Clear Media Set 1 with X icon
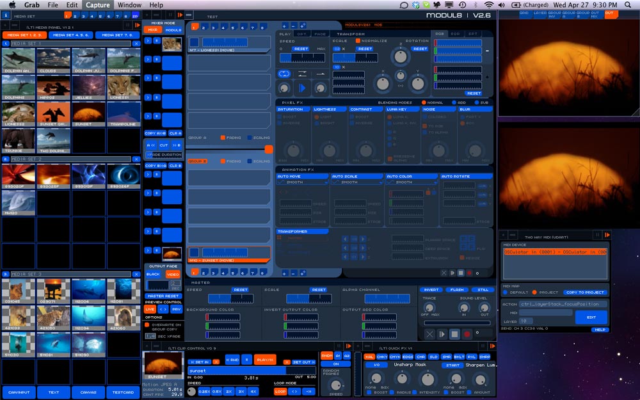The image size is (640, 400). (x=136, y=44)
